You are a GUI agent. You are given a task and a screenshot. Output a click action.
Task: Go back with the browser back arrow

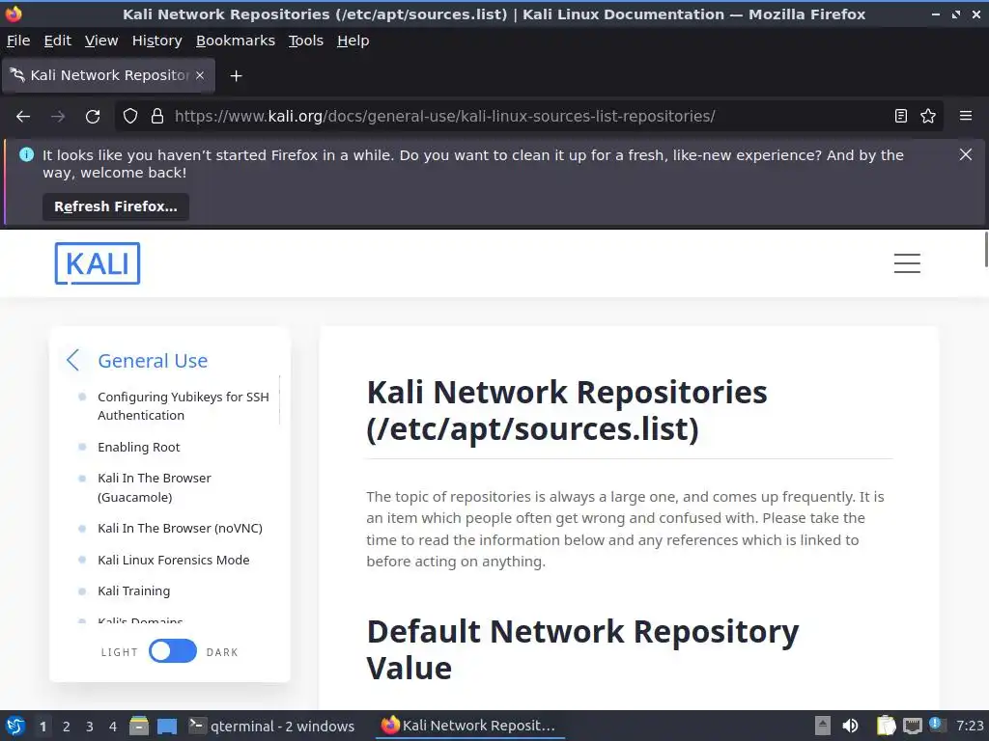(23, 117)
